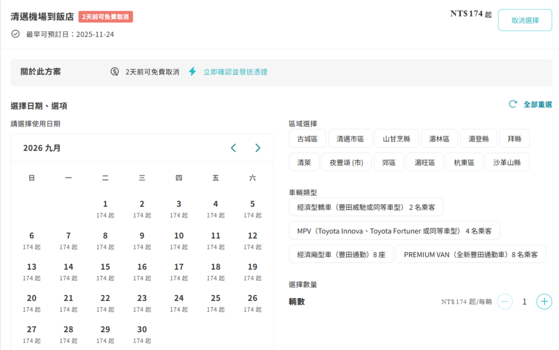Screen dimensions: 559x350
Task: Click the red 2天前可免費取消 badge
Action: [x=105, y=17]
